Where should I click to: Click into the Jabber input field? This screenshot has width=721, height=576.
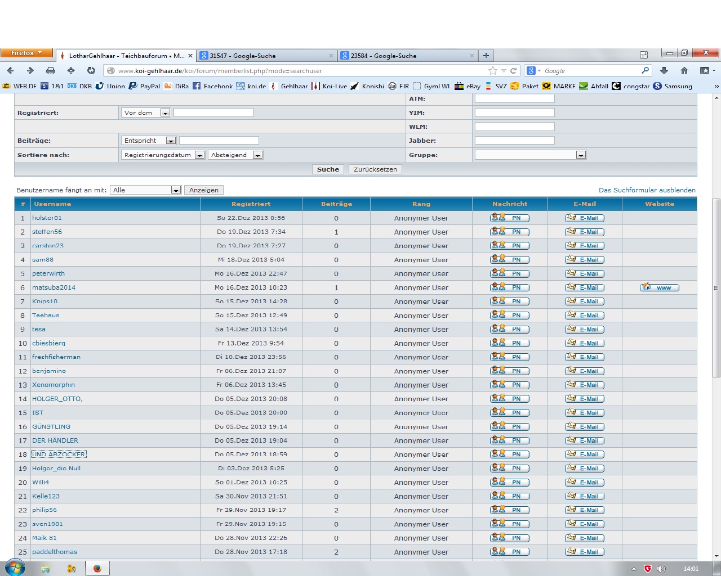(514, 141)
